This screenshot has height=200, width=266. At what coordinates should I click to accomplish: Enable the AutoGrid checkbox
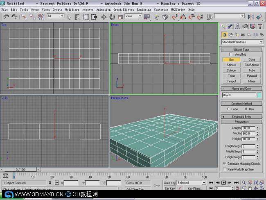[230, 55]
